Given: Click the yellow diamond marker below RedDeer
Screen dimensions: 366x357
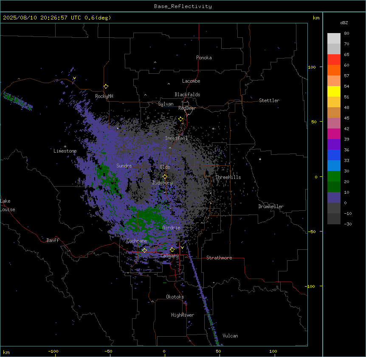Looking at the screenshot, I should pos(180,119).
